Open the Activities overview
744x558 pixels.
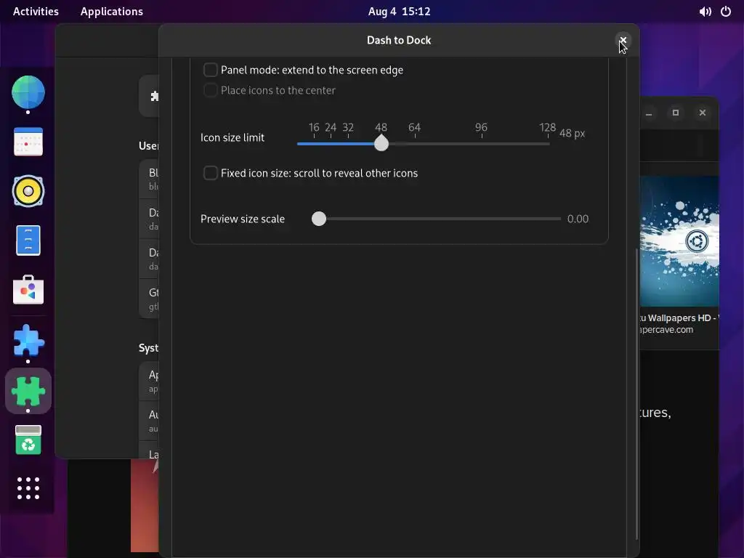[36, 12]
